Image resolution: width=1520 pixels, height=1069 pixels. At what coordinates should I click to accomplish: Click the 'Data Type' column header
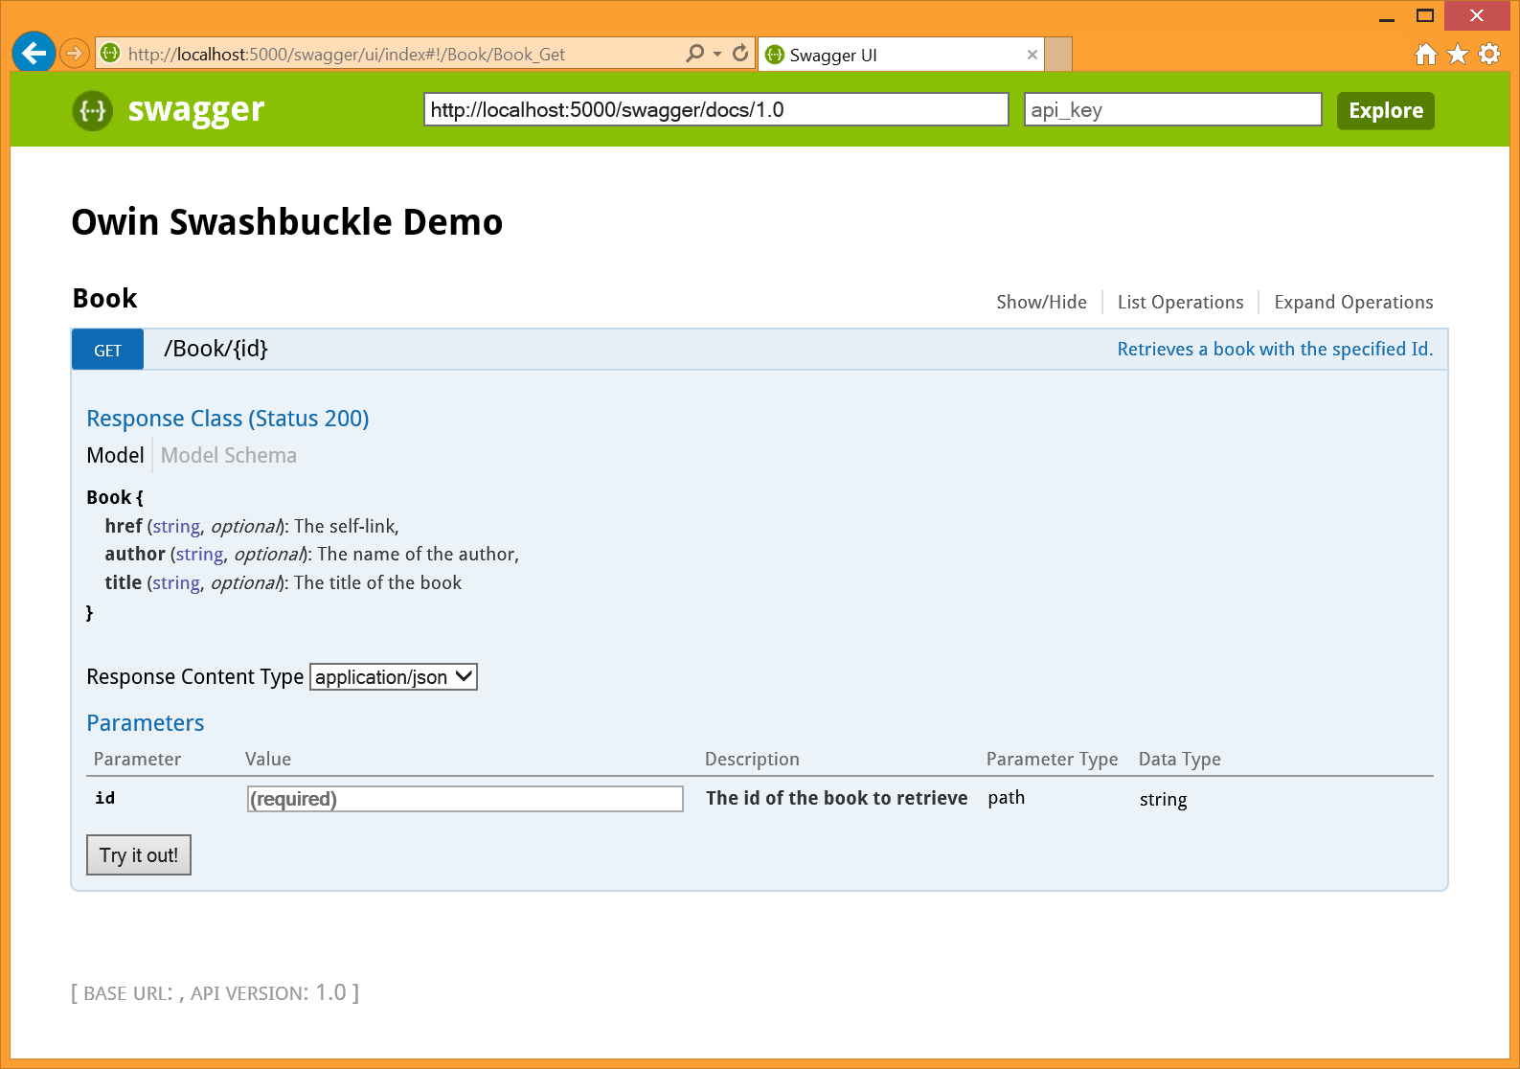pos(1179,759)
